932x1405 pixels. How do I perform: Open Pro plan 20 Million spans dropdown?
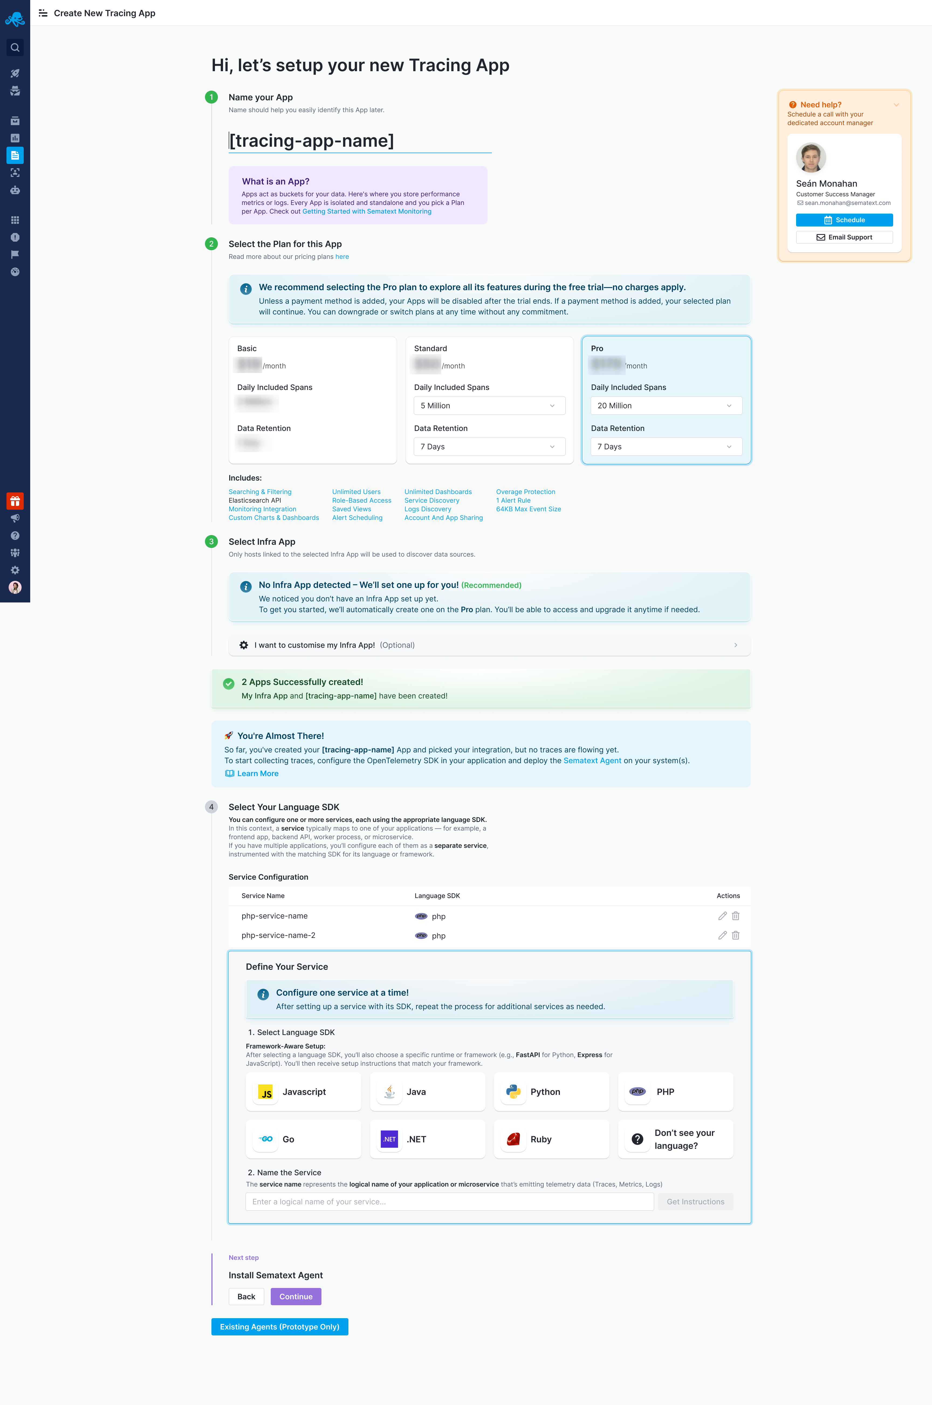666,405
